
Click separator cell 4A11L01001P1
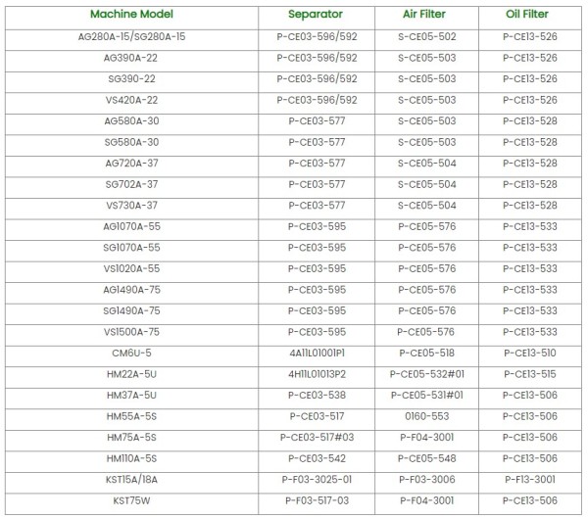[x=317, y=353]
